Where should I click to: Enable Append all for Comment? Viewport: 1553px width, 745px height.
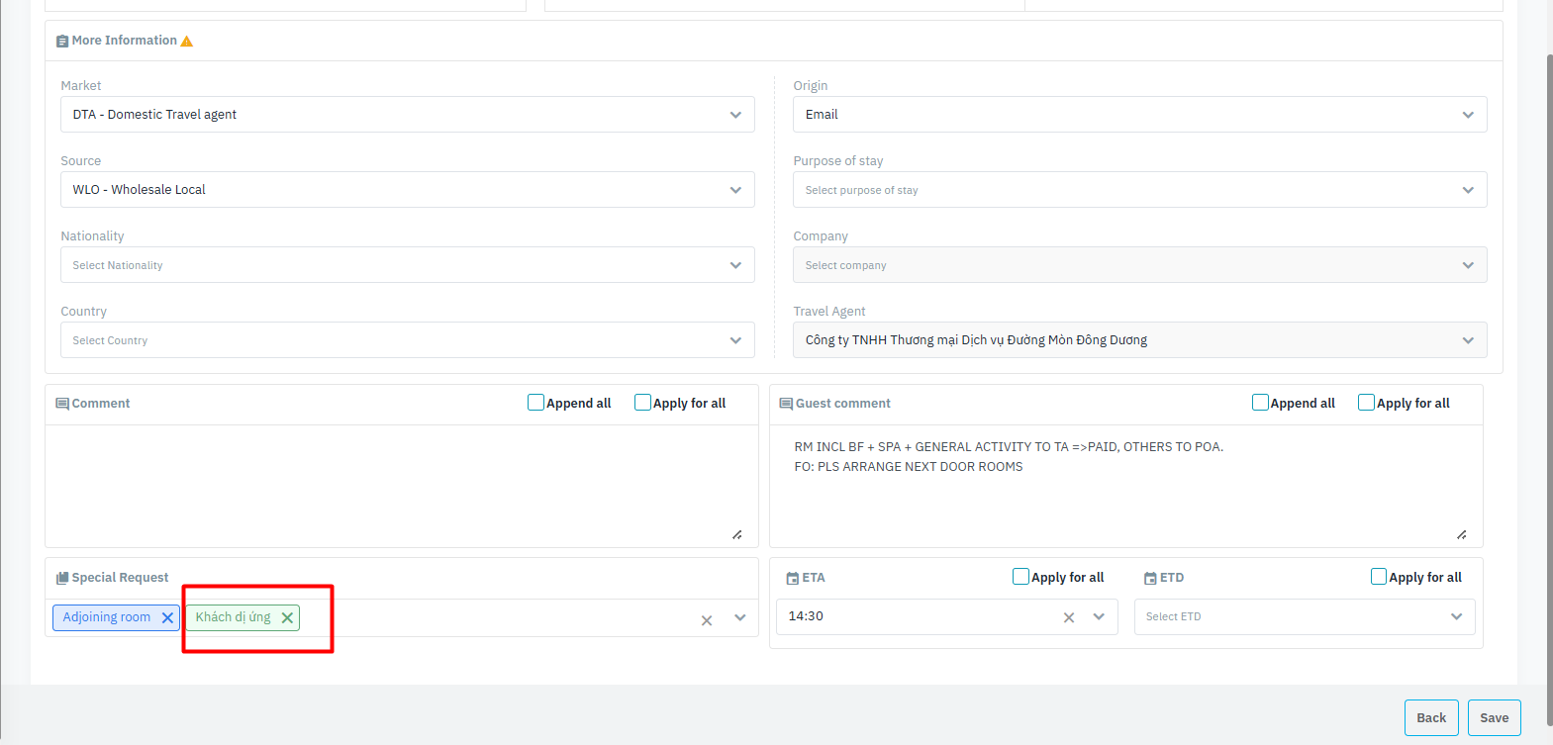(535, 403)
